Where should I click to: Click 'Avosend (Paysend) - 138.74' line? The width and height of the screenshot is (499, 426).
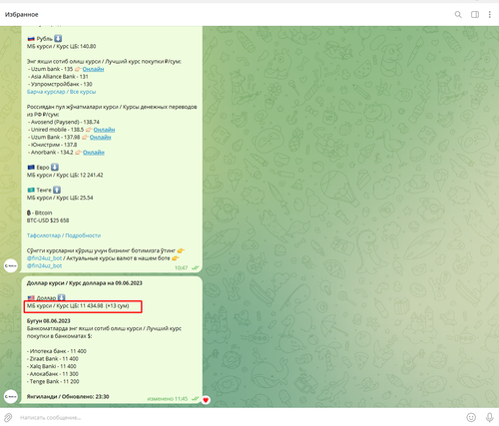tap(64, 122)
